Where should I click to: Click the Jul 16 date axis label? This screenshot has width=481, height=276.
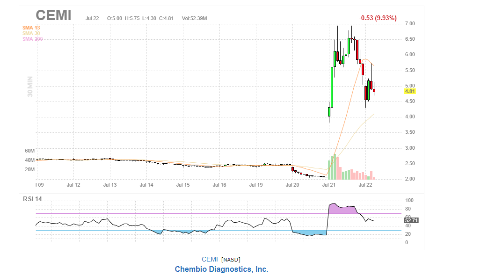coord(219,185)
